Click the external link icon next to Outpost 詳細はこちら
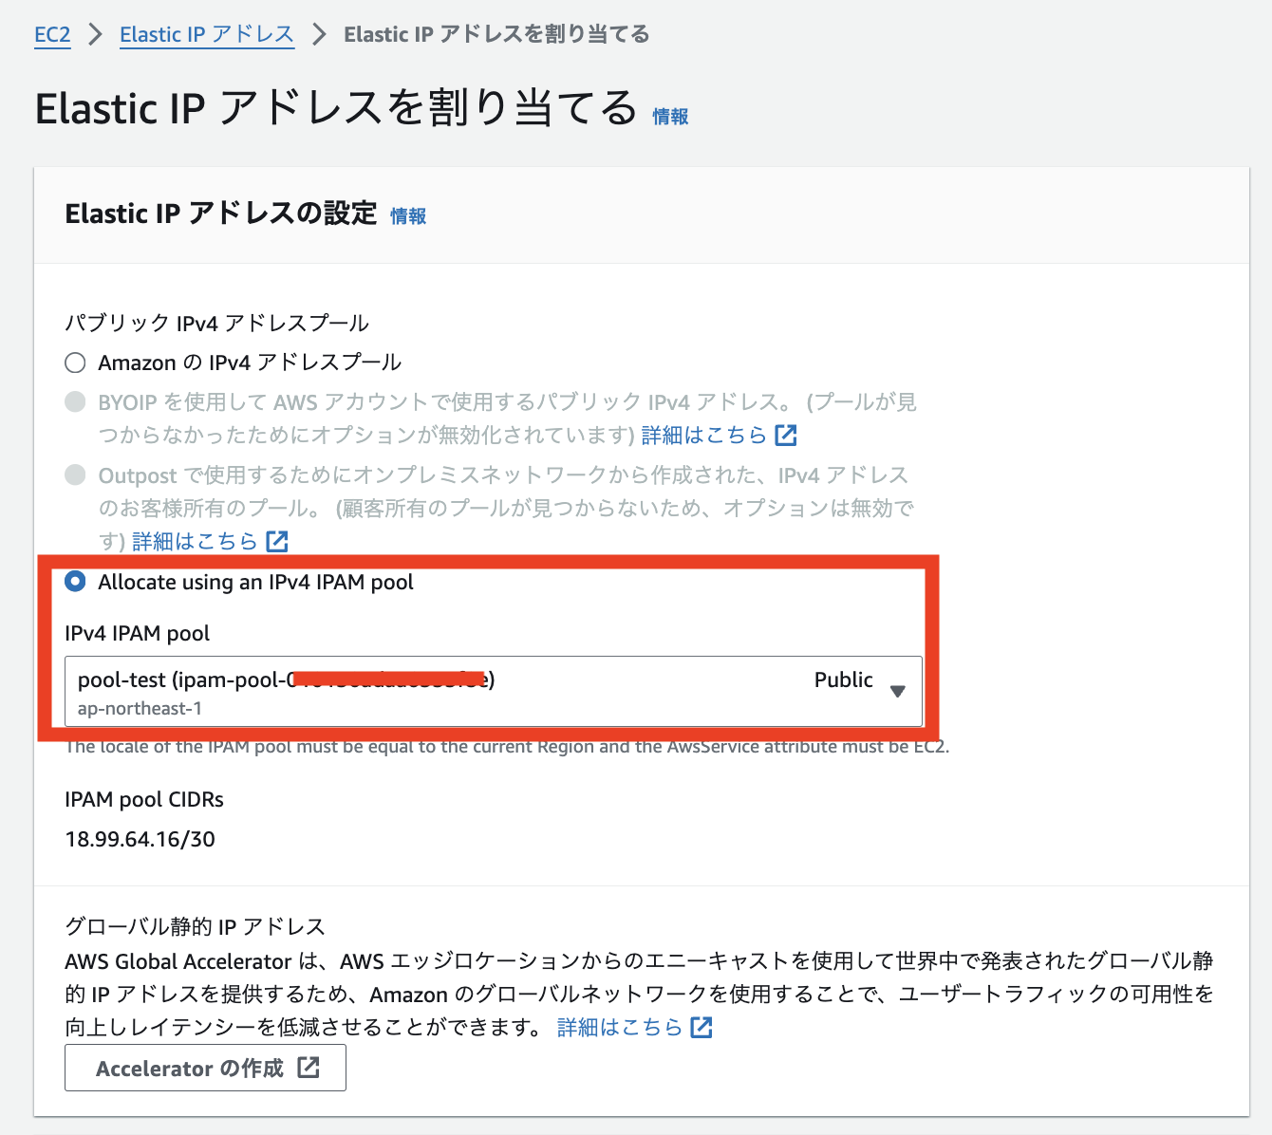 (276, 541)
